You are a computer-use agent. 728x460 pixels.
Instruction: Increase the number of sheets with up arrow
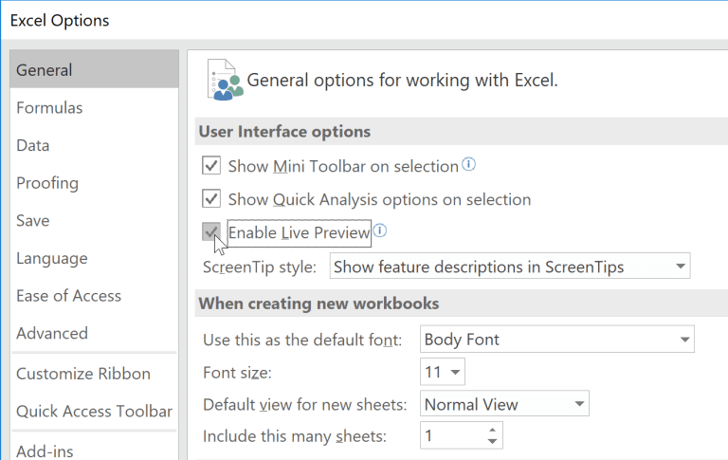[491, 431]
